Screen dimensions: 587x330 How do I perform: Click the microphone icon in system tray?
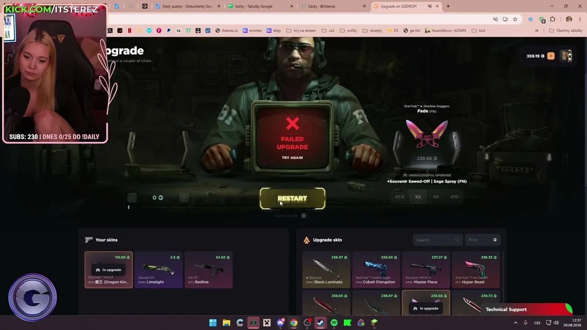coord(526,323)
